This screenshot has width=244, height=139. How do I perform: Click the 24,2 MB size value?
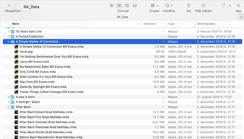coord(158,122)
